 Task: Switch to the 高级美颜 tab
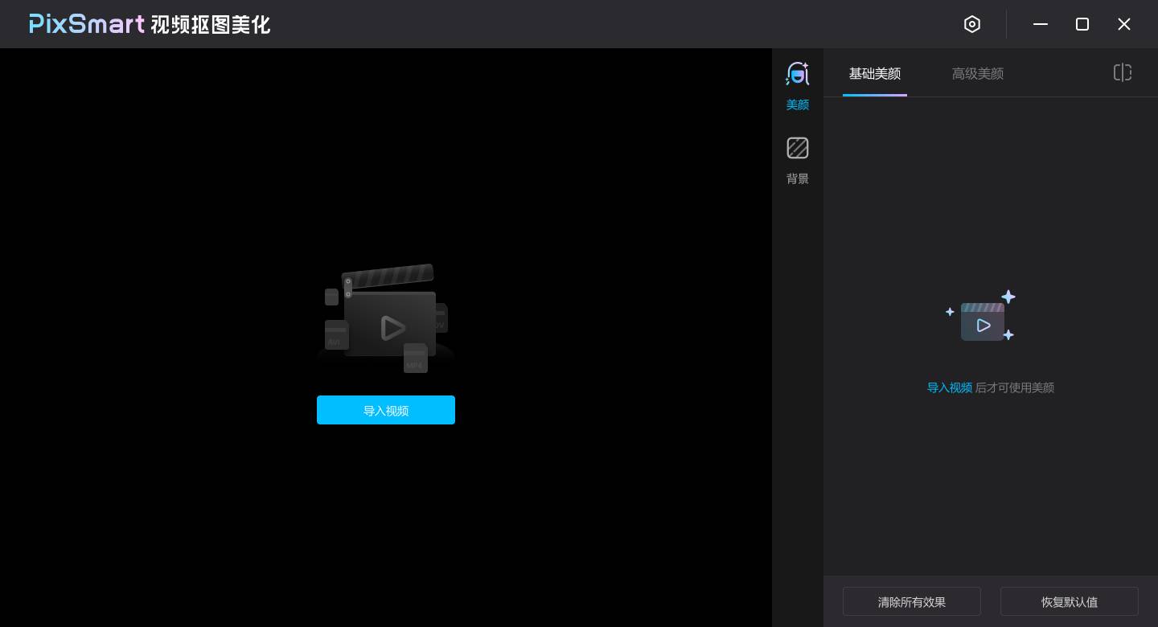click(x=978, y=73)
